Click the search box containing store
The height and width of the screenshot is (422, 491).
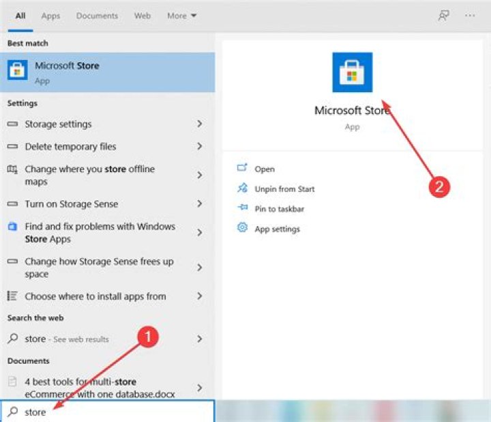[x=108, y=411]
